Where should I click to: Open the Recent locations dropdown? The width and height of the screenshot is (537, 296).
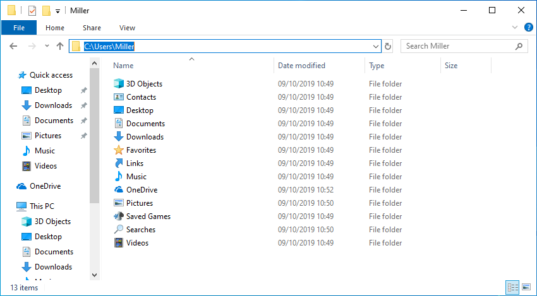(47, 46)
